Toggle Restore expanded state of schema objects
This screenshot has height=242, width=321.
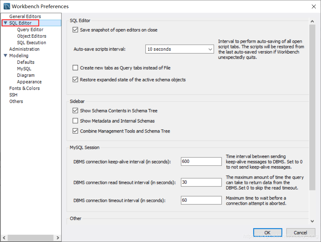tap(75, 80)
